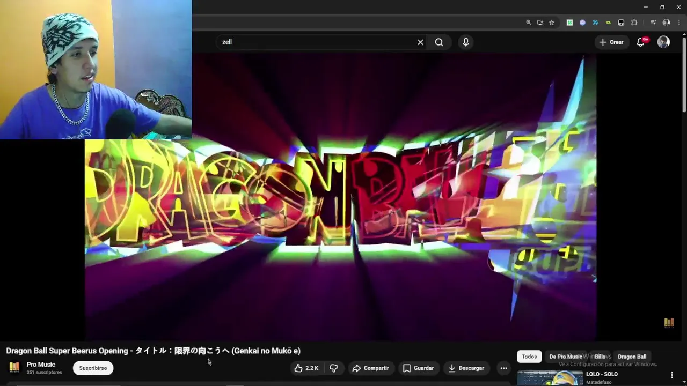
Task: Open the LOLO - SOLO video title
Action: 602,374
